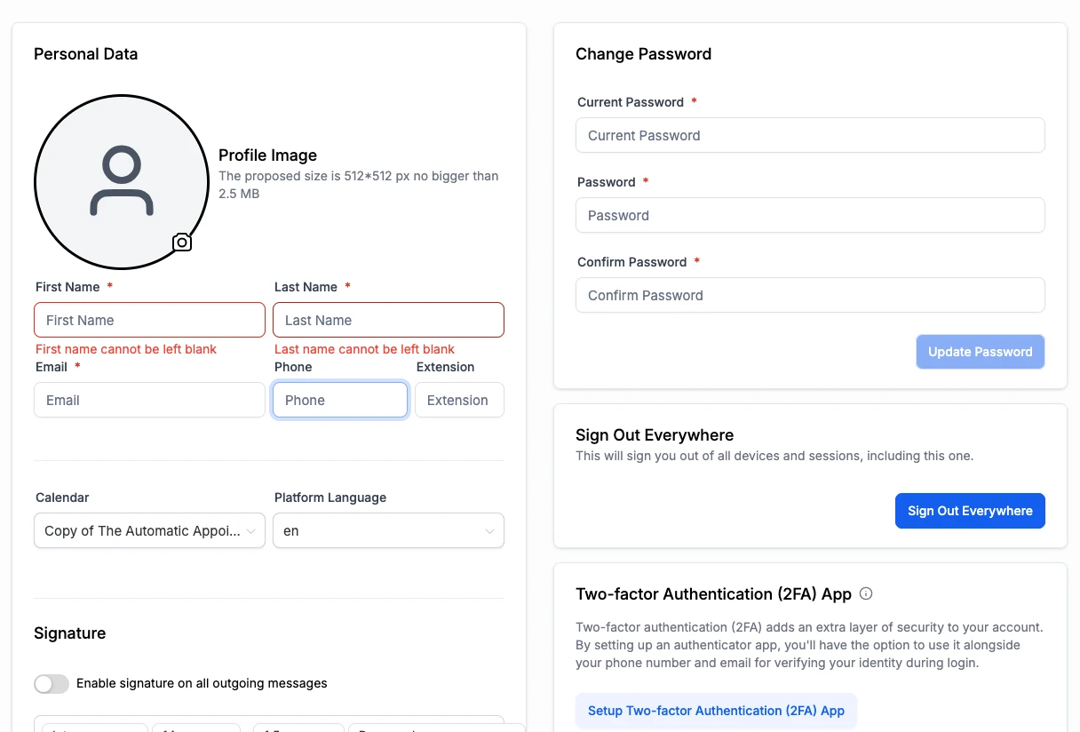The height and width of the screenshot is (732, 1080).
Task: Click the Sign Out Everywhere button
Action: pyautogui.click(x=970, y=511)
